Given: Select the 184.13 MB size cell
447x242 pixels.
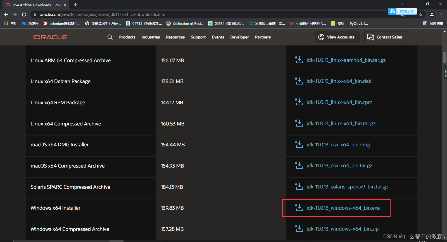Looking at the screenshot, I should tap(172, 187).
